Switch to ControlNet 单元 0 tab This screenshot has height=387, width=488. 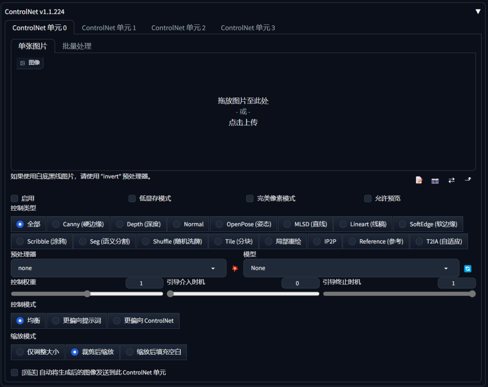pyautogui.click(x=39, y=28)
